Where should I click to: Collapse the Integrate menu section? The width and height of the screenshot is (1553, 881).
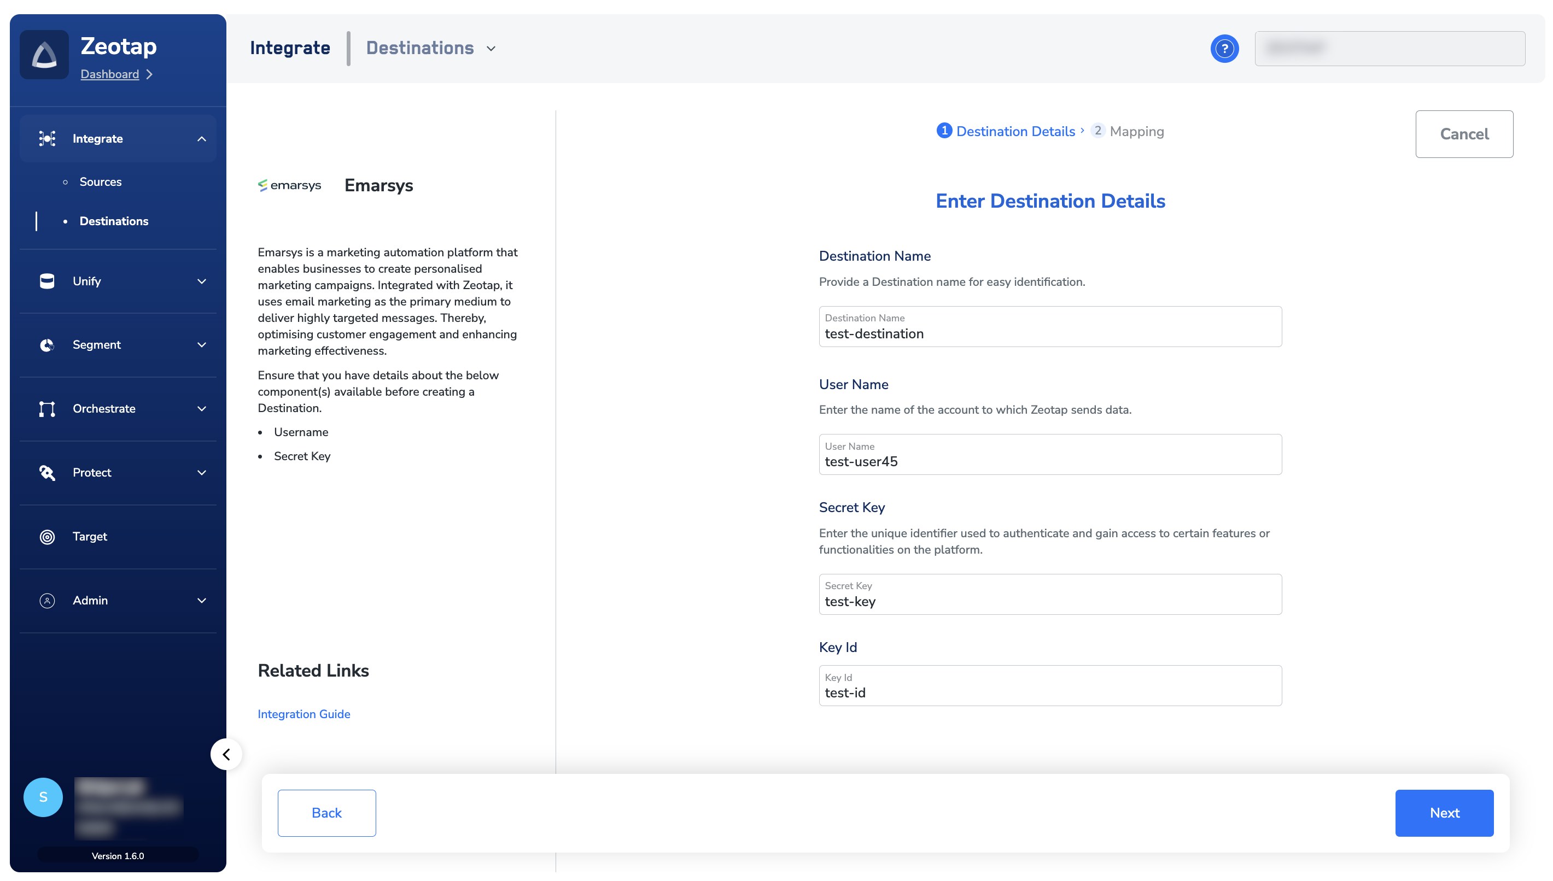[x=202, y=139]
